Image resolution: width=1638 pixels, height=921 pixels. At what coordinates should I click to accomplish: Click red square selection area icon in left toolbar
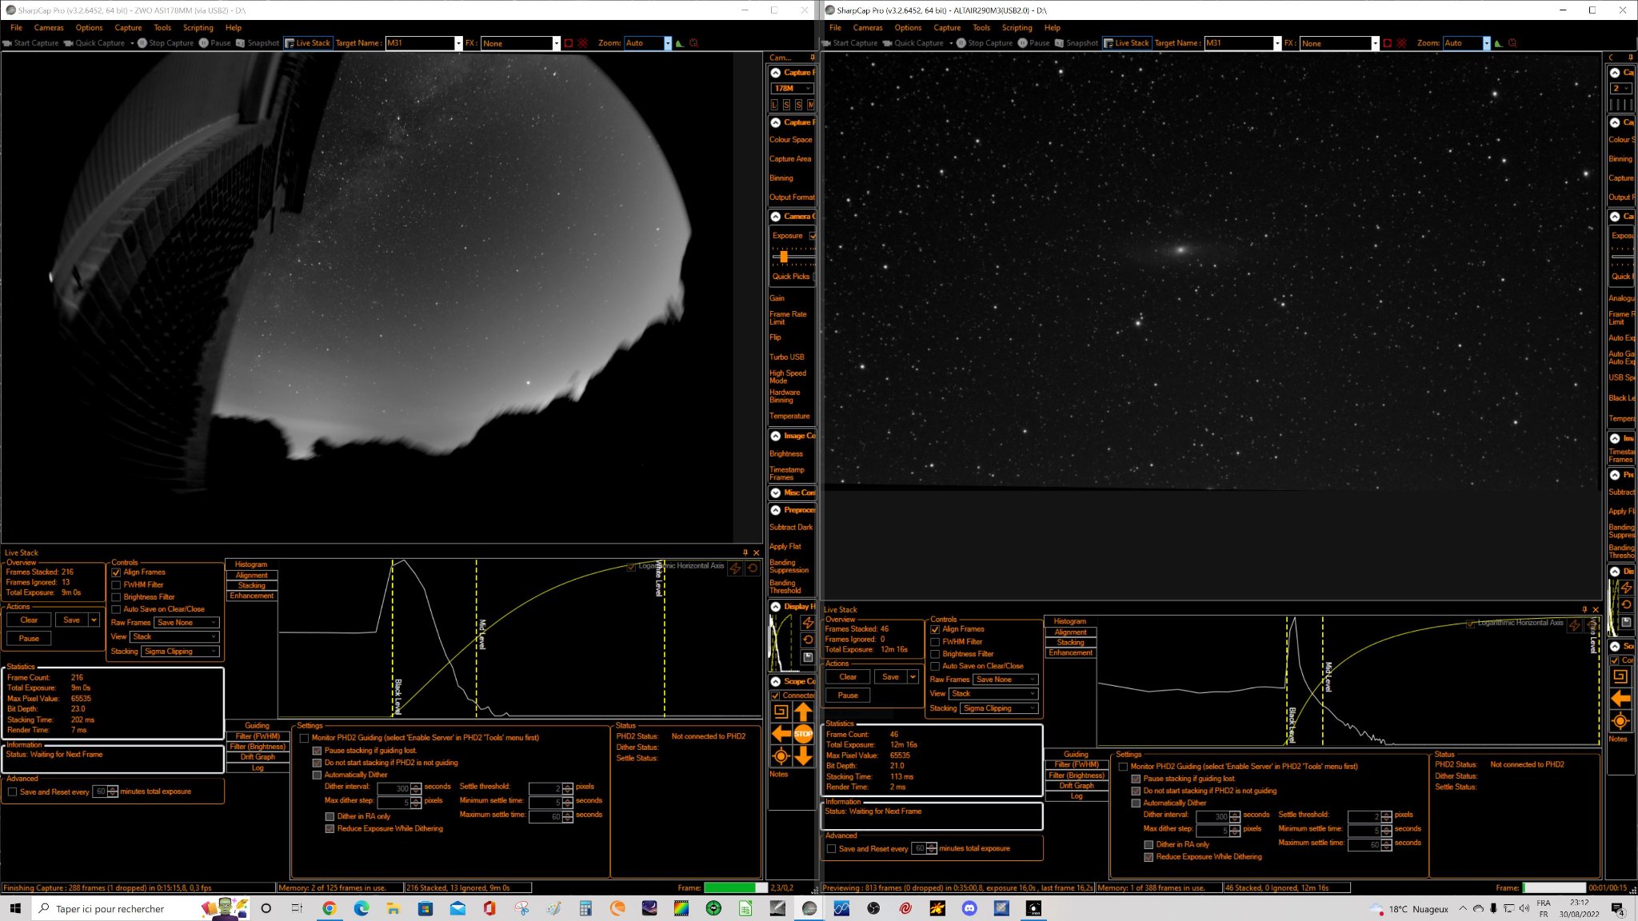569,43
